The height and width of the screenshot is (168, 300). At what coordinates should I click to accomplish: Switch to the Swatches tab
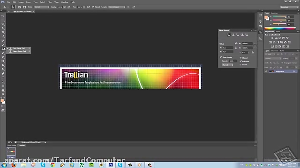(274, 13)
